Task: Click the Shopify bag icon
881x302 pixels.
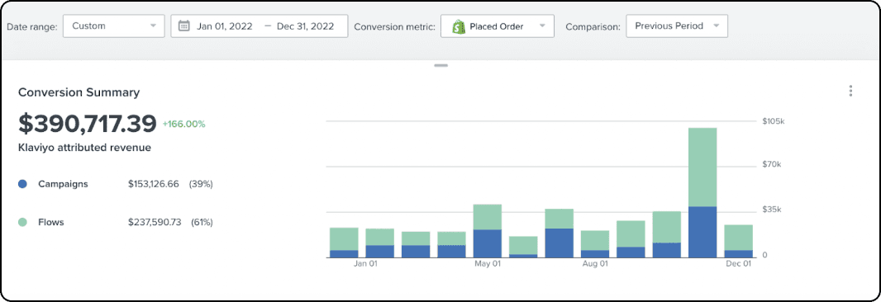Action: 459,26
